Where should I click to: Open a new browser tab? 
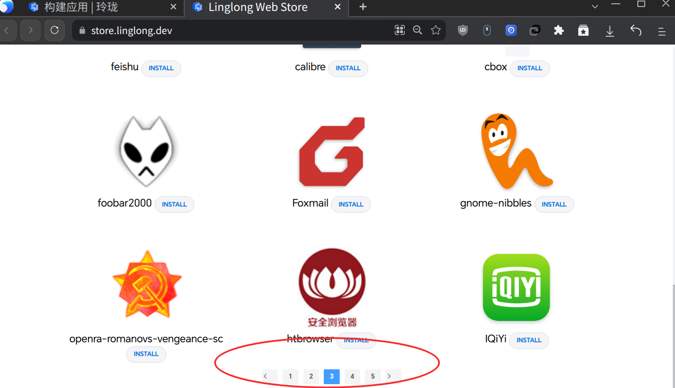pos(363,7)
